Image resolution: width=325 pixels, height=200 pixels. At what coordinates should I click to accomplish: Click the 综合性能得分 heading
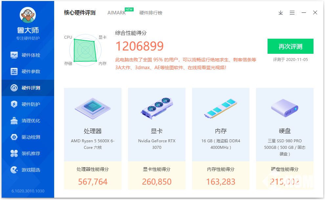[131, 33]
